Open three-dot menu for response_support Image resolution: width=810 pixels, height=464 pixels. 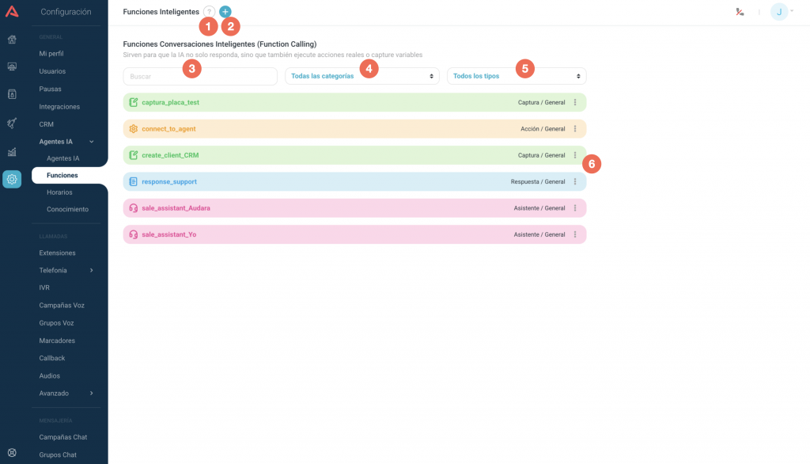pos(575,181)
